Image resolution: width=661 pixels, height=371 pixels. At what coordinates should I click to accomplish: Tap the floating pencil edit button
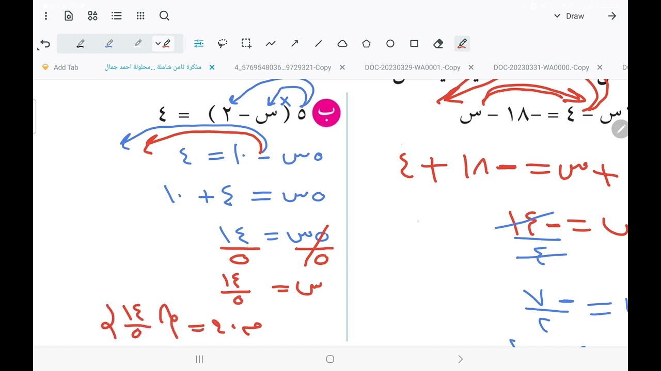(620, 129)
